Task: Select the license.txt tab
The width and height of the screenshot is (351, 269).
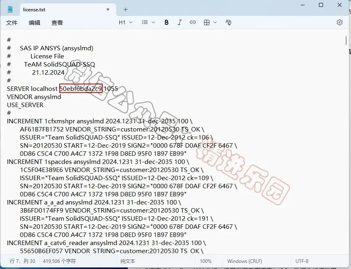Action: 68,10
